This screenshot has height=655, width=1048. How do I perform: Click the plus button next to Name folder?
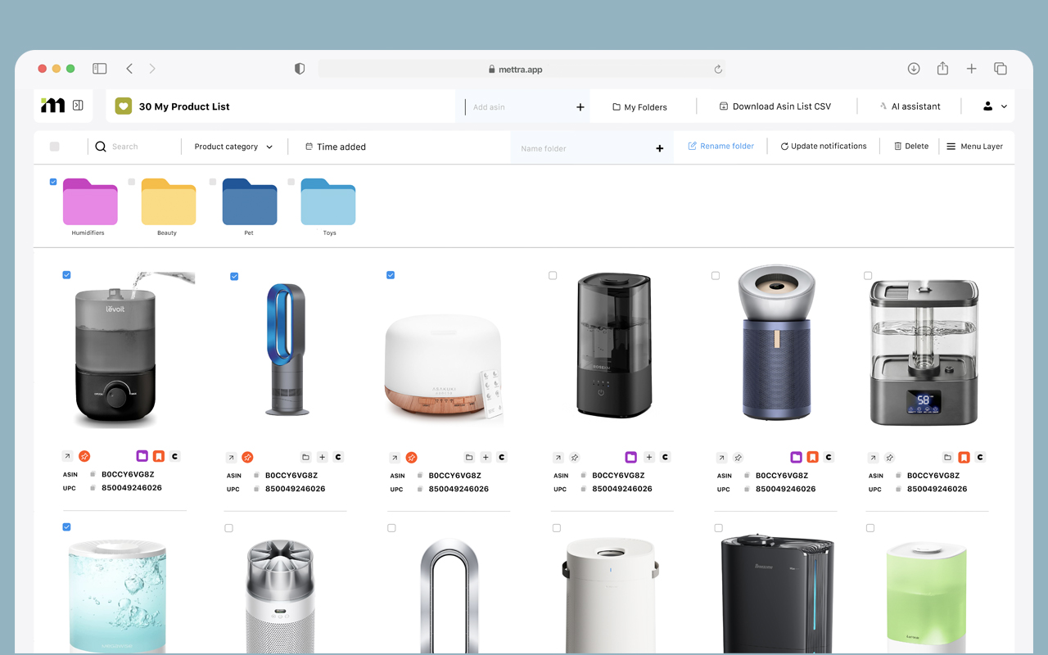[x=660, y=148]
